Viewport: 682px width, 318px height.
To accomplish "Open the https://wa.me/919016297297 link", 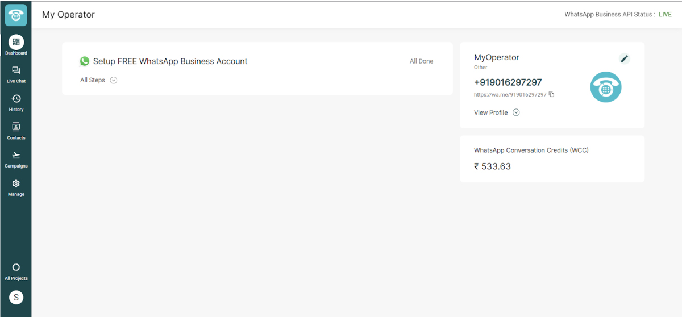I will (510, 95).
